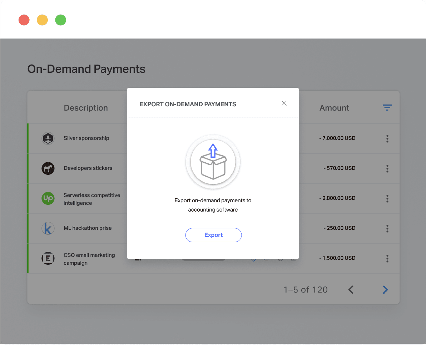426x345 pixels.
Task: Expand row menu for Serverless competitive intelligence
Action: (x=387, y=198)
